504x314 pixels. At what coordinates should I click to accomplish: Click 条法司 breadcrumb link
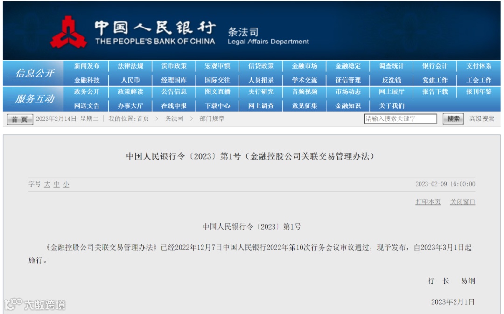coord(174,119)
